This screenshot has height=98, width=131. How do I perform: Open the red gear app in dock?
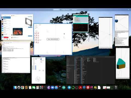(88, 88)
